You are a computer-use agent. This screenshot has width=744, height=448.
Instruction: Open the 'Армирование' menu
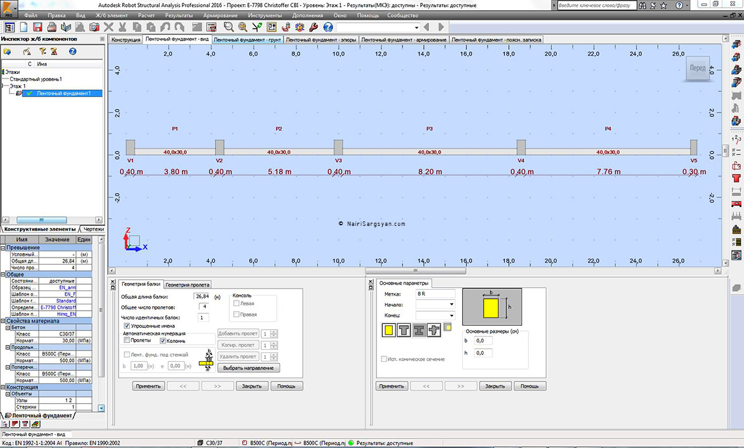point(220,15)
